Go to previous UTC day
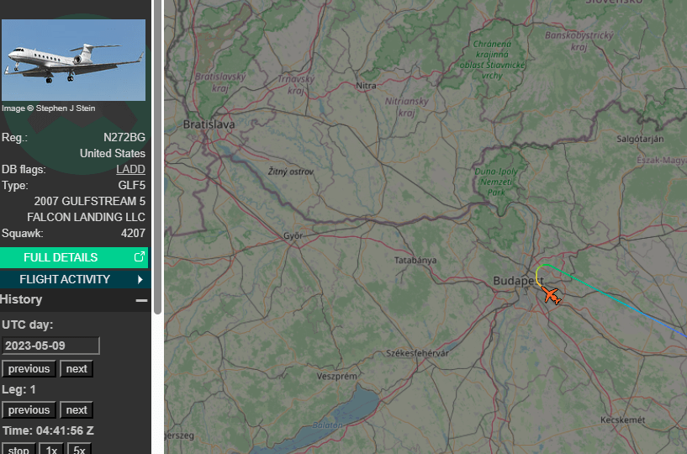The height and width of the screenshot is (454, 687). pos(29,369)
